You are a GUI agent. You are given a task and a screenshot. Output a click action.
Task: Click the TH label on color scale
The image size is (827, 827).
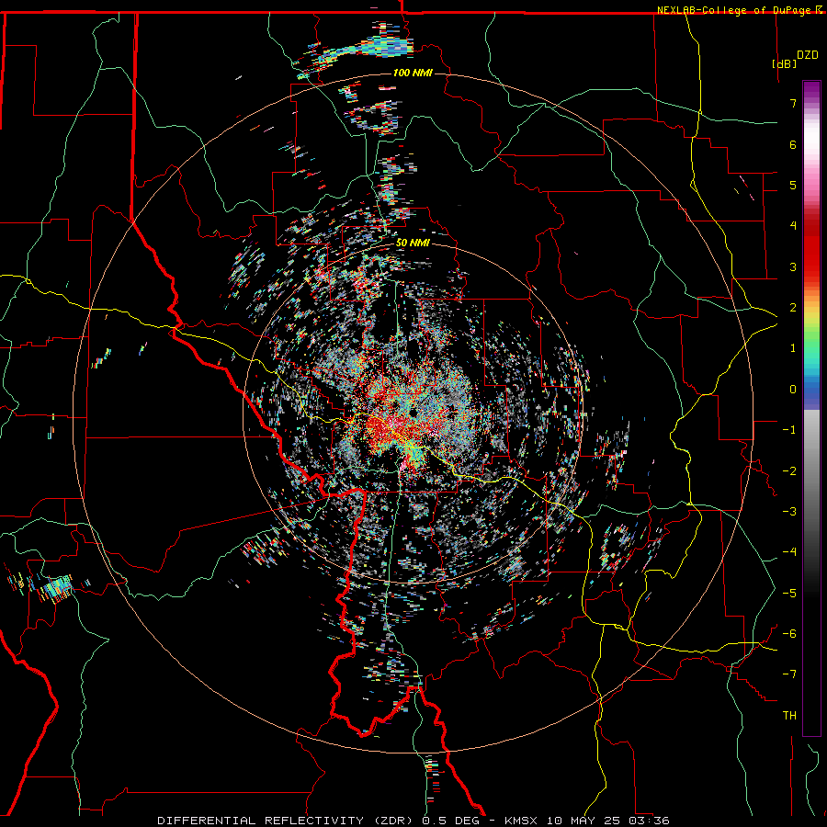[x=789, y=716]
